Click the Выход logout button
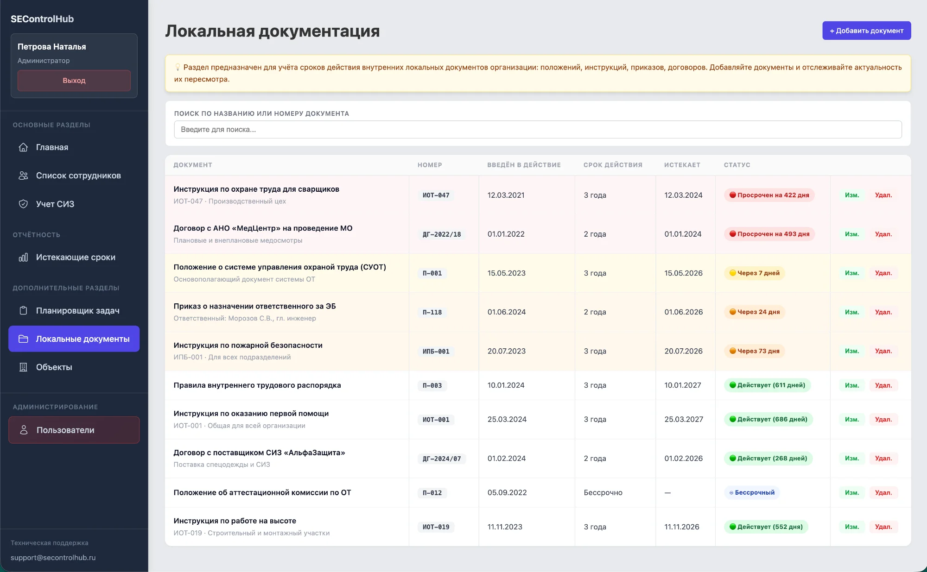This screenshot has height=572, width=927. click(74, 81)
